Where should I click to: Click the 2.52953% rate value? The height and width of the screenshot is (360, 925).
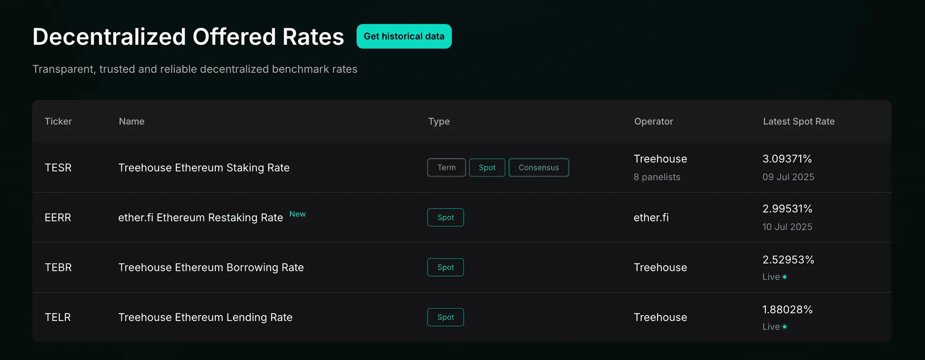click(x=788, y=260)
